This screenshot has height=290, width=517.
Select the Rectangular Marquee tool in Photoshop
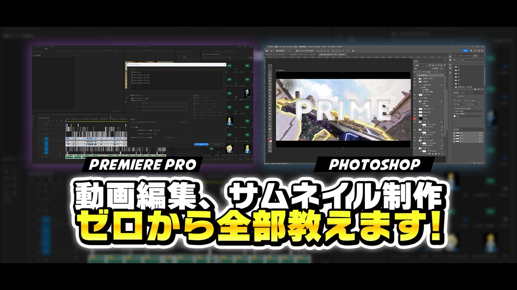[x=270, y=72]
